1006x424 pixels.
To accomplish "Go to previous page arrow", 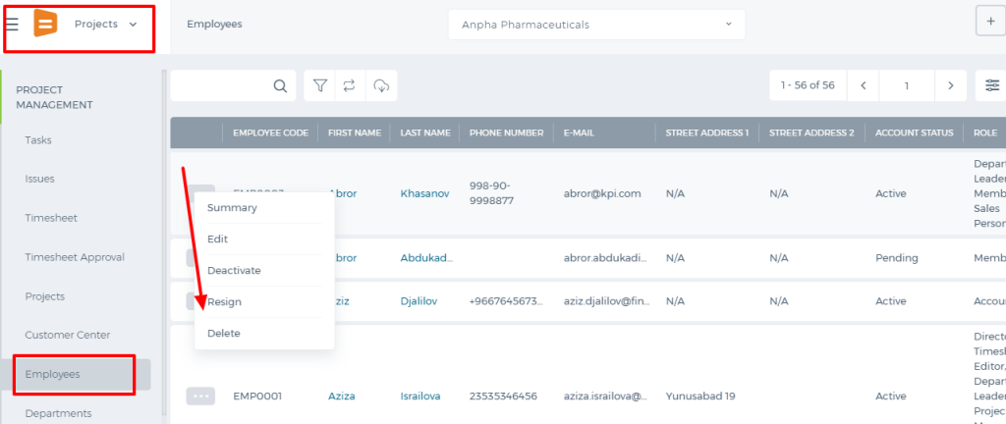I will click(x=864, y=85).
